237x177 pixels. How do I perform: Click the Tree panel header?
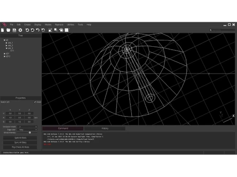click(21, 35)
